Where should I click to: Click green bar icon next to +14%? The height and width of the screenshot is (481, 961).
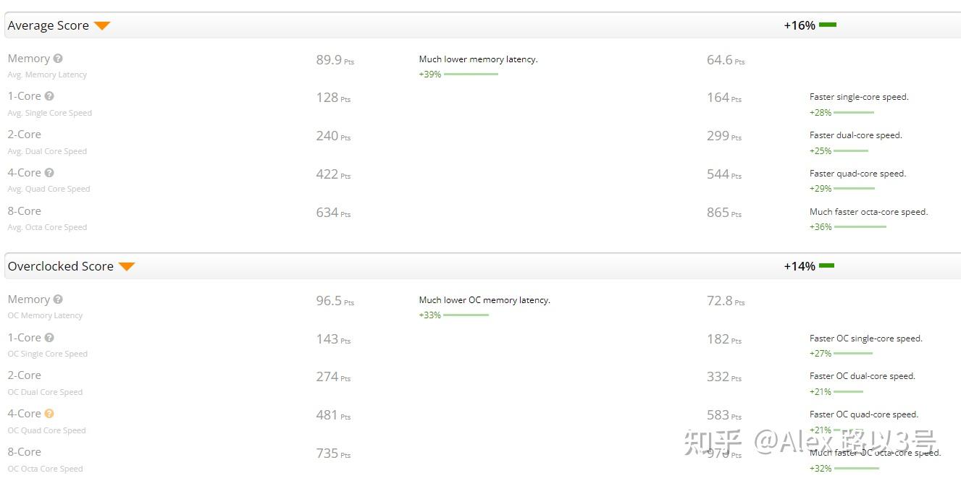click(826, 266)
